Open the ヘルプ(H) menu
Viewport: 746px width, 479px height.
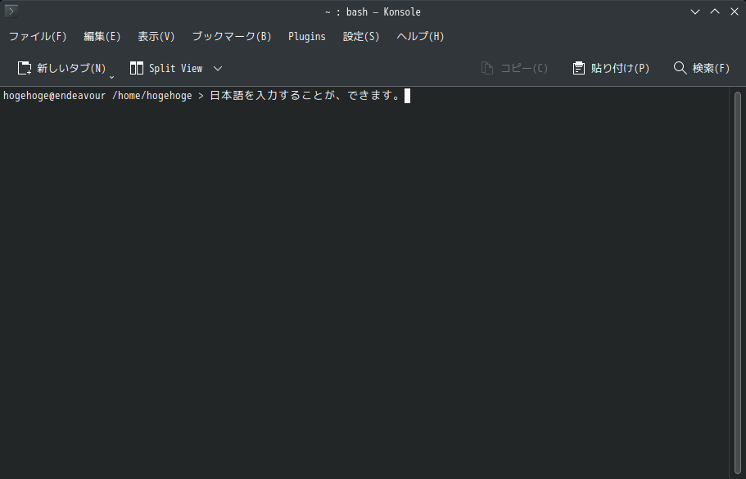421,37
